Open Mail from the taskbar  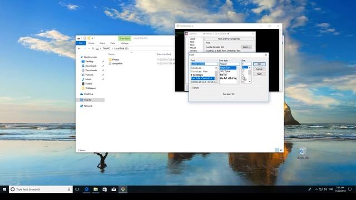tap(113, 189)
